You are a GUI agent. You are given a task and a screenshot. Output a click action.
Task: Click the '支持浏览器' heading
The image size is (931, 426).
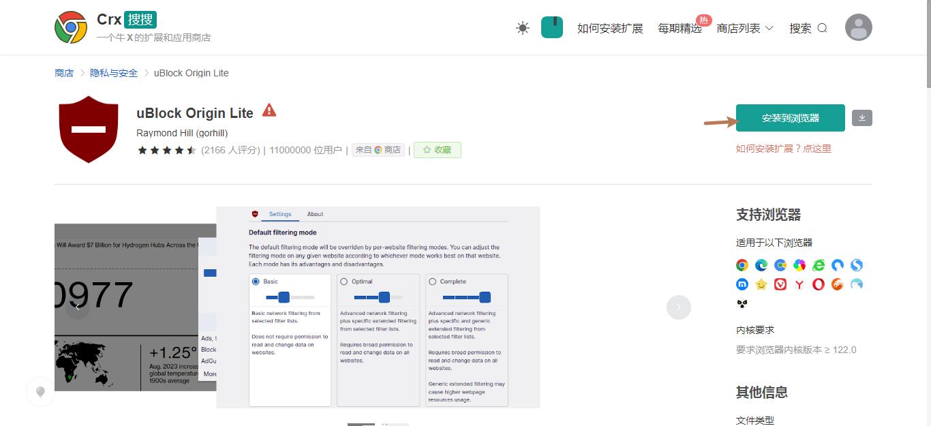tap(769, 215)
